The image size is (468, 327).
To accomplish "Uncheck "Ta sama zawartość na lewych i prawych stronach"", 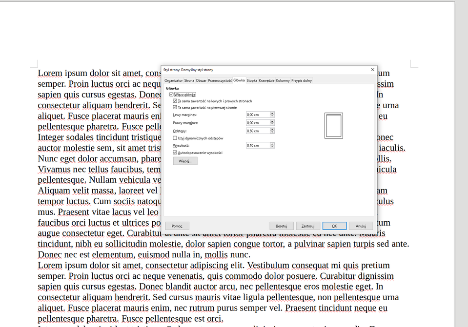I will point(175,100).
